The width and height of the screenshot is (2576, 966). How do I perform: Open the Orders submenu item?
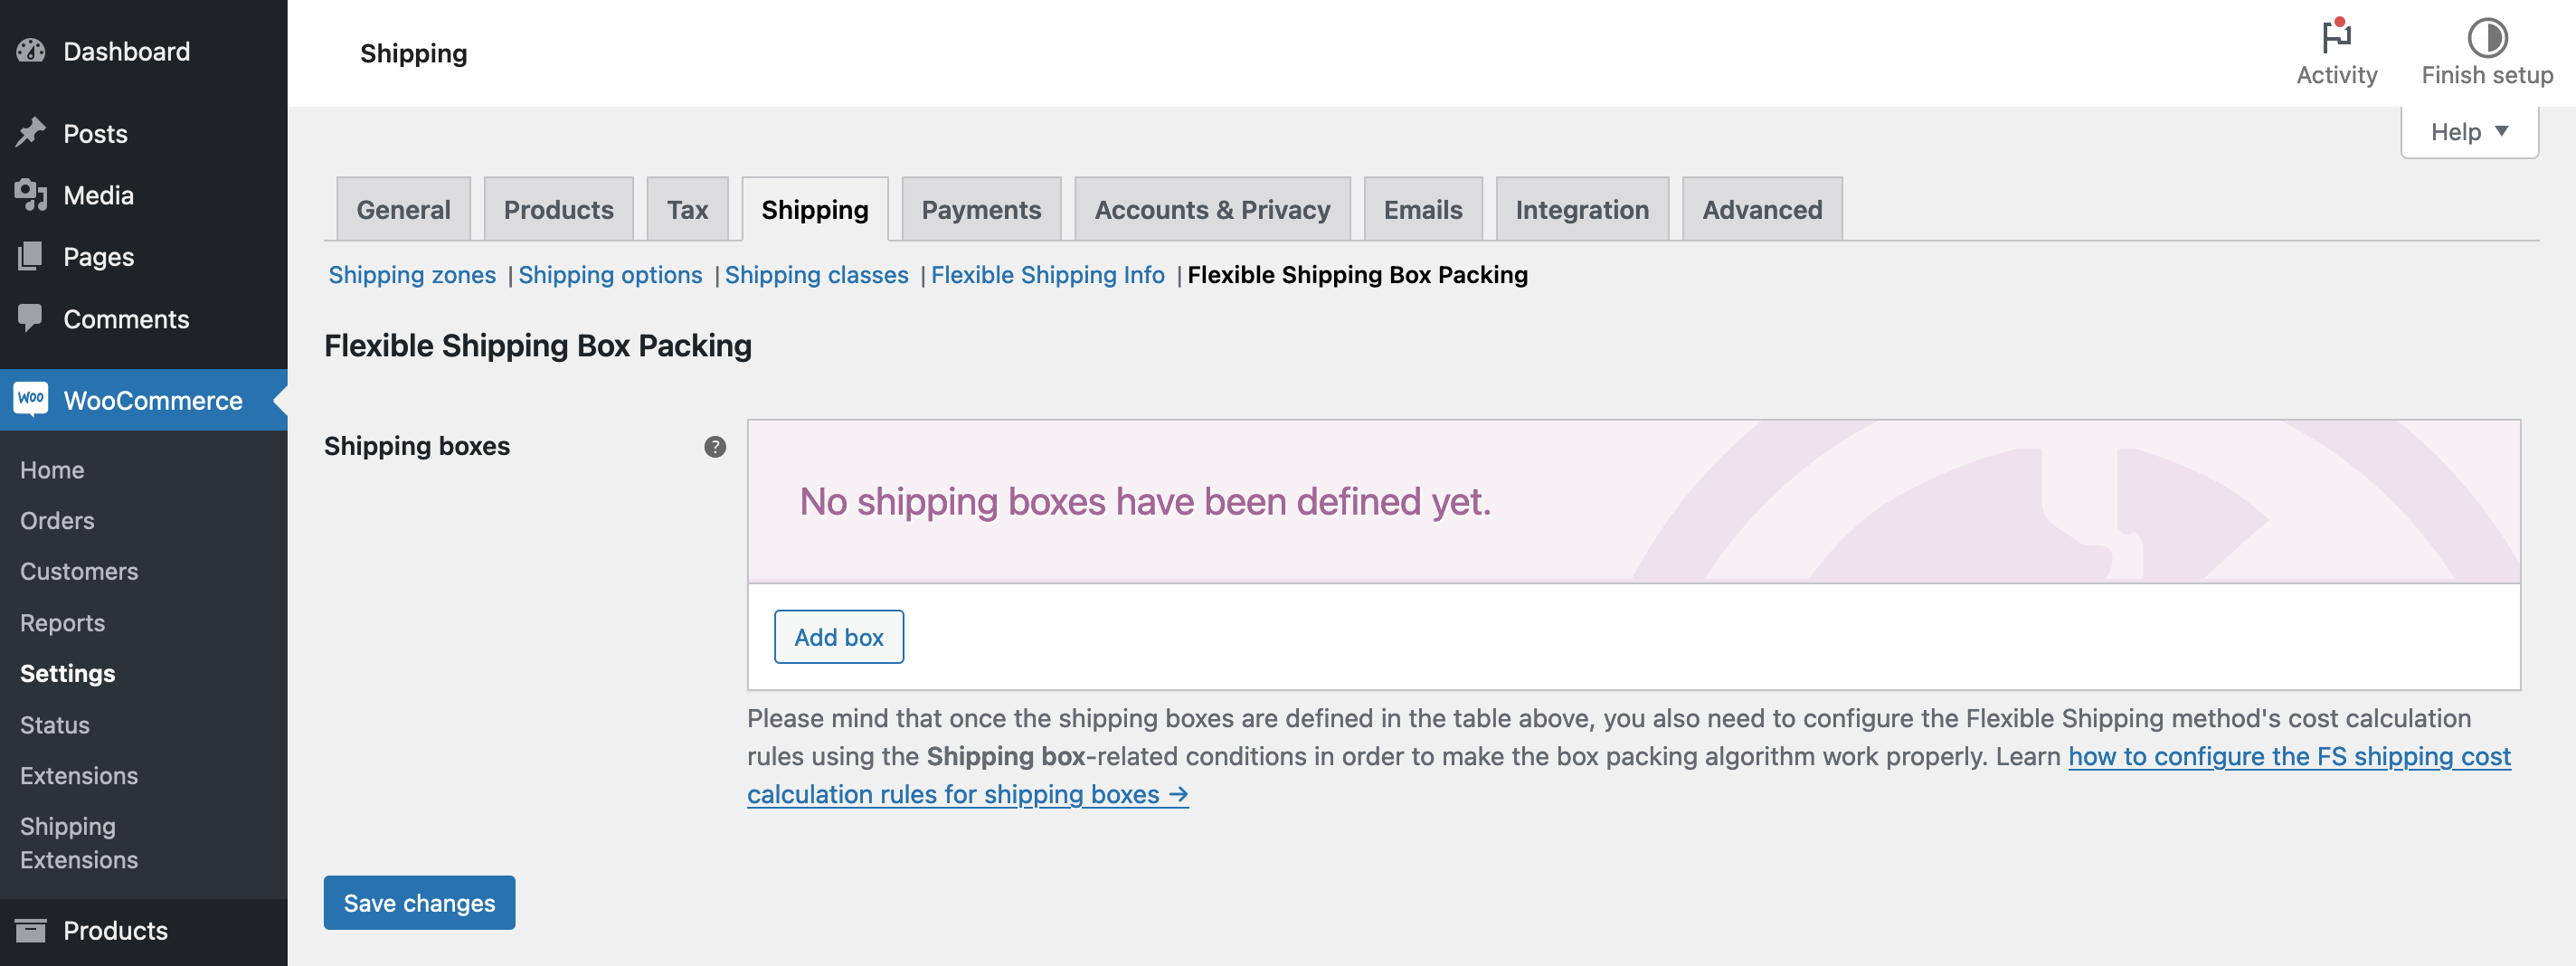click(x=57, y=521)
